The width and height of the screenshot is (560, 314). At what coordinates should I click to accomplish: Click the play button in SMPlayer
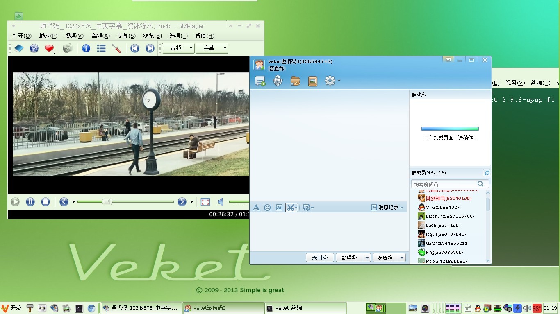pos(15,202)
